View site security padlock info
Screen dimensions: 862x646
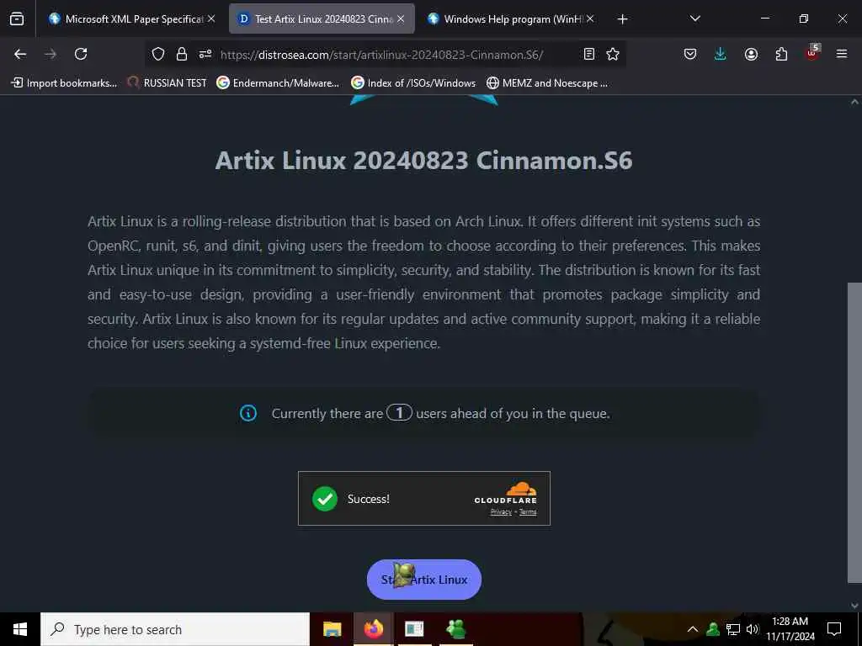[182, 54]
